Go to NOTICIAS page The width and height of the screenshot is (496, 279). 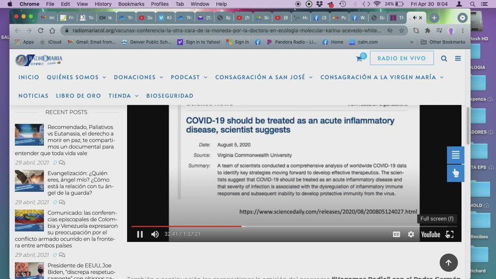[x=33, y=96]
